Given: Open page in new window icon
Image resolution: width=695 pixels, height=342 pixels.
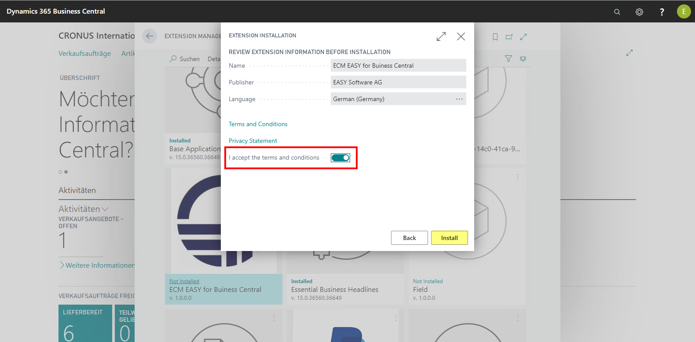Looking at the screenshot, I should point(509,37).
